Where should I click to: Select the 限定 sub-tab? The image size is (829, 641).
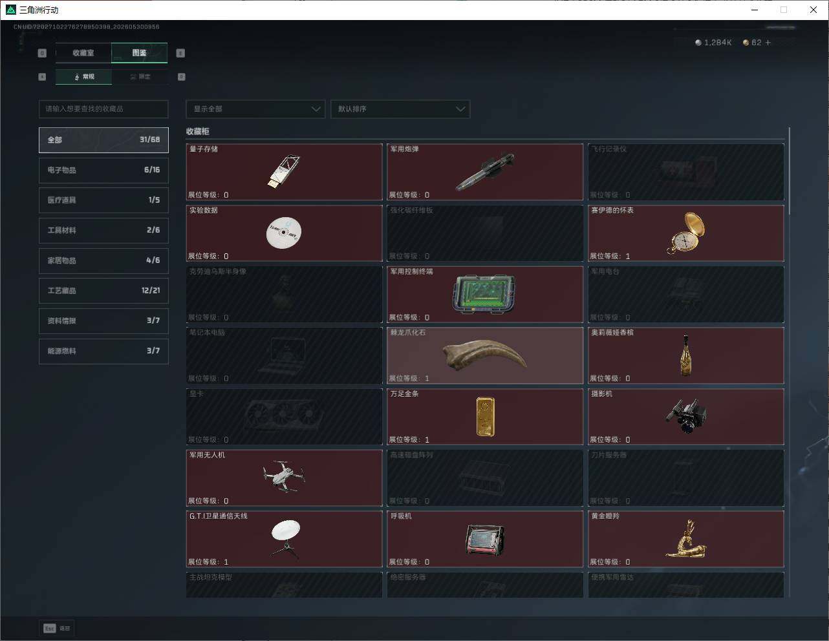click(140, 77)
